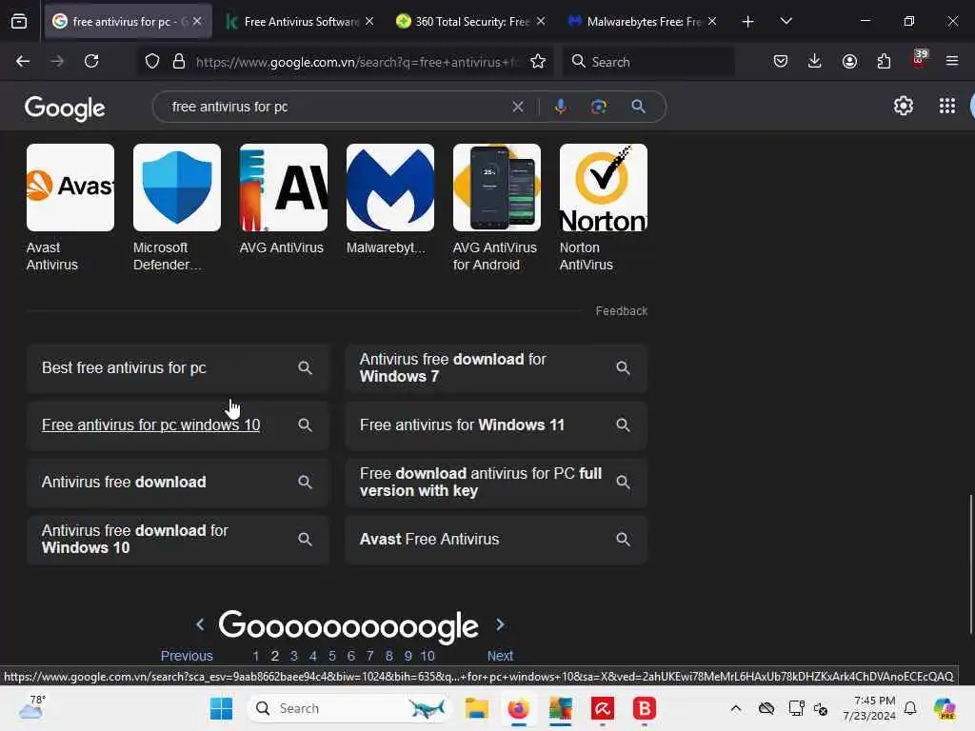
Task: Go forward with the toolbar arrow
Action: click(x=57, y=61)
